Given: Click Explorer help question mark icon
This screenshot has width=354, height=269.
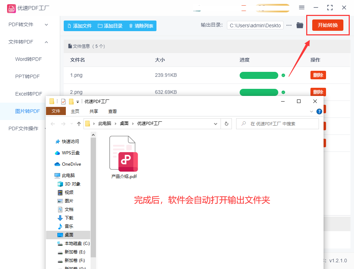Looking at the screenshot, I should tap(319, 111).
